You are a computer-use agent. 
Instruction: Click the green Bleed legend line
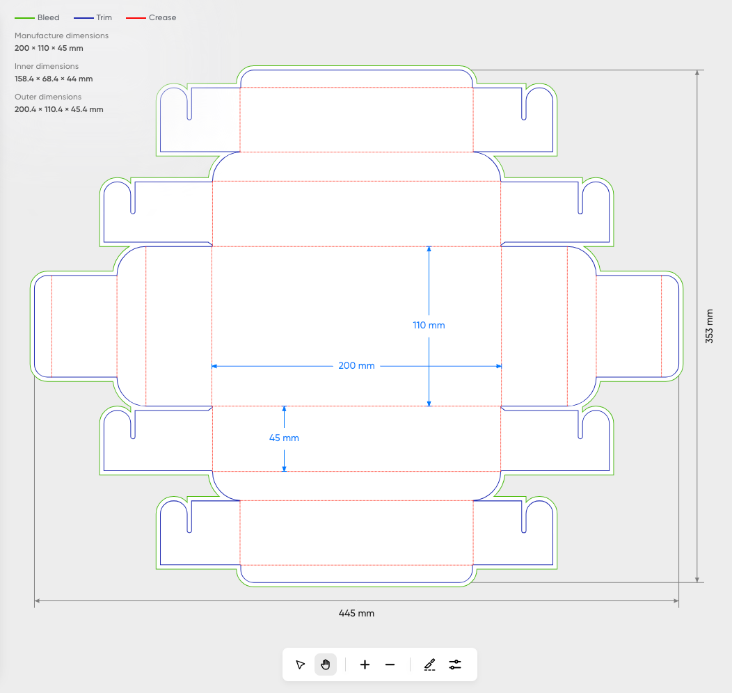[24, 17]
